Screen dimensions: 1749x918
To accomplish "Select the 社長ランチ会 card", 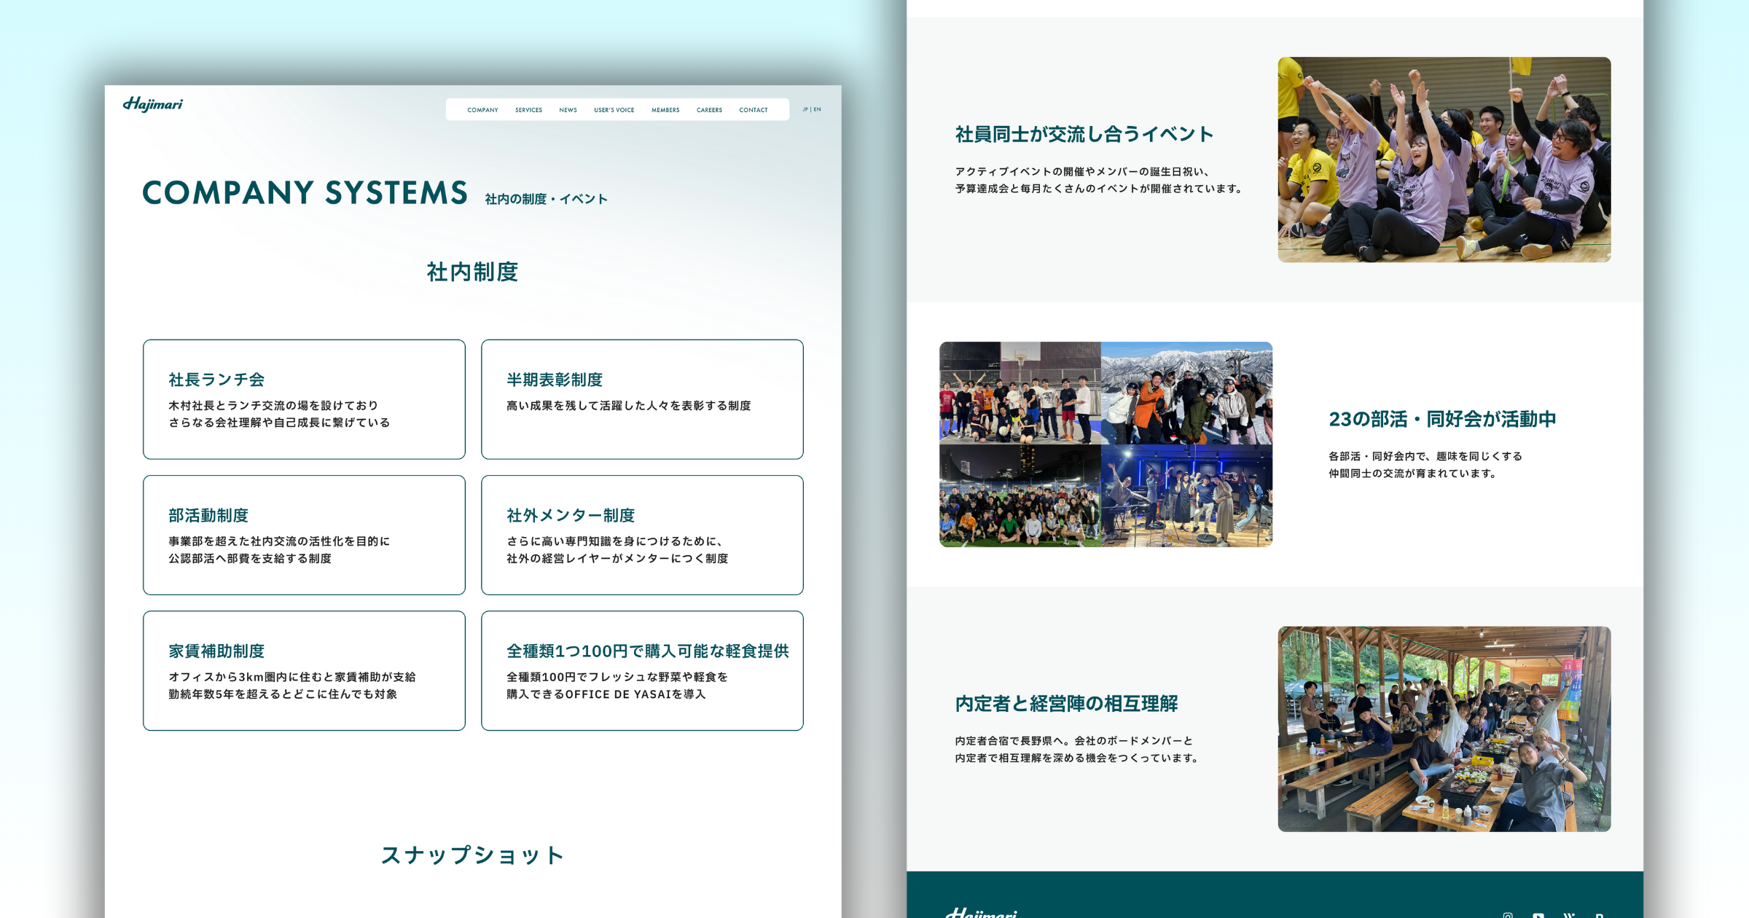I will point(304,399).
